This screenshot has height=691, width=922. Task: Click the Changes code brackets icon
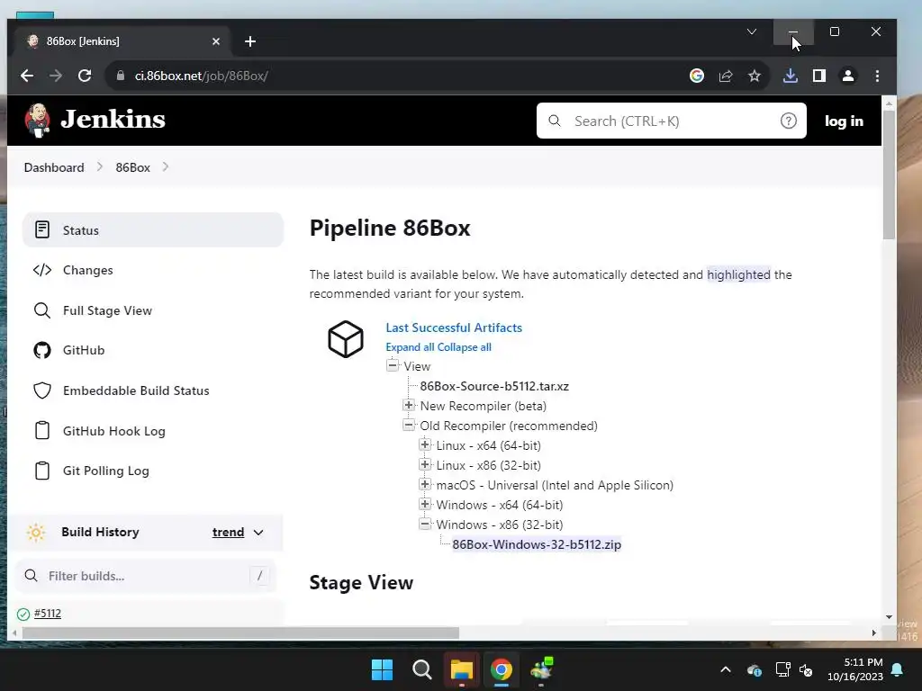click(x=42, y=270)
